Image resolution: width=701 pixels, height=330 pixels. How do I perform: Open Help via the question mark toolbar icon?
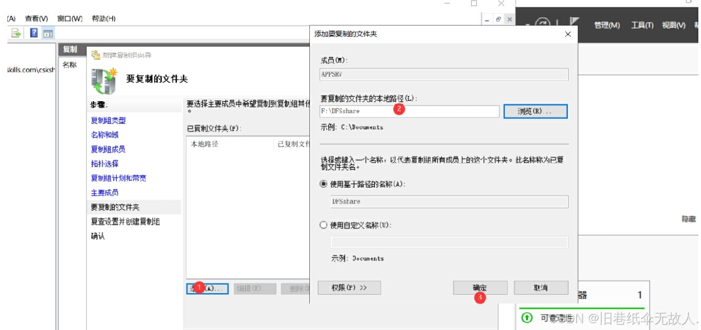(33, 33)
